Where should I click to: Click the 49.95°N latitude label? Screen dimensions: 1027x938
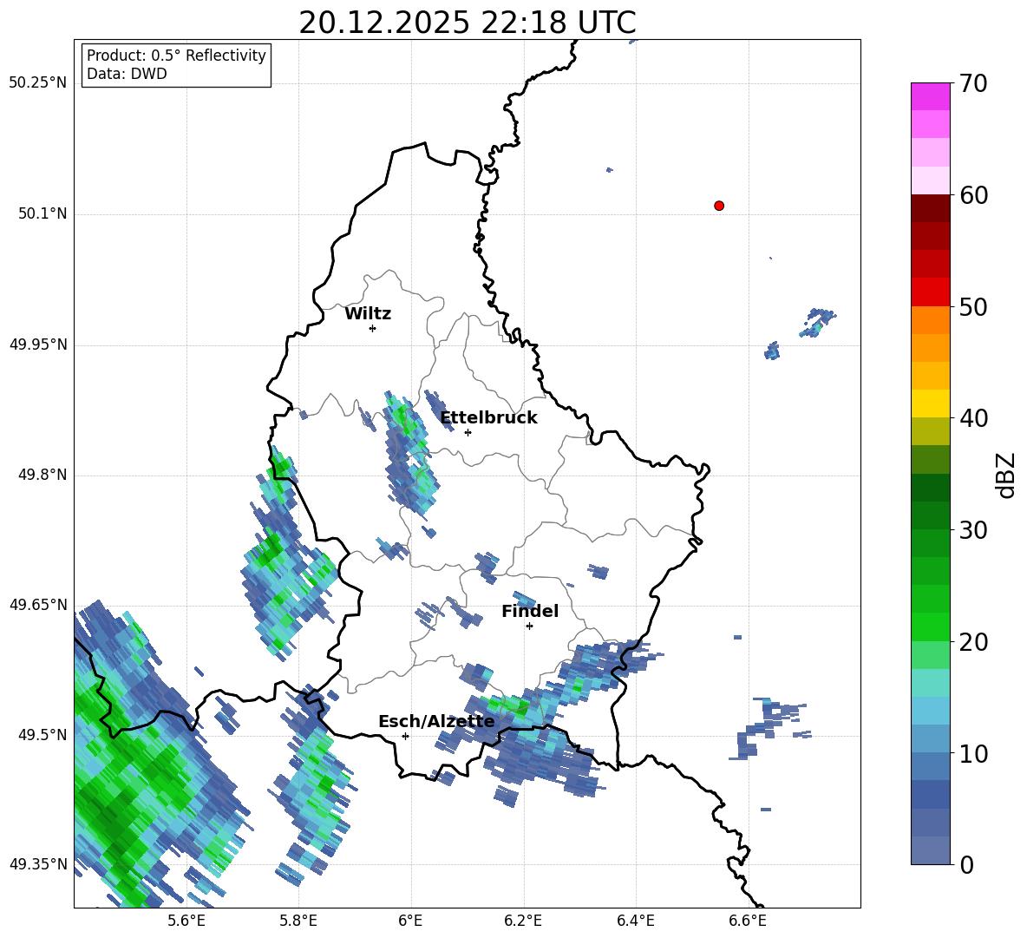37,344
